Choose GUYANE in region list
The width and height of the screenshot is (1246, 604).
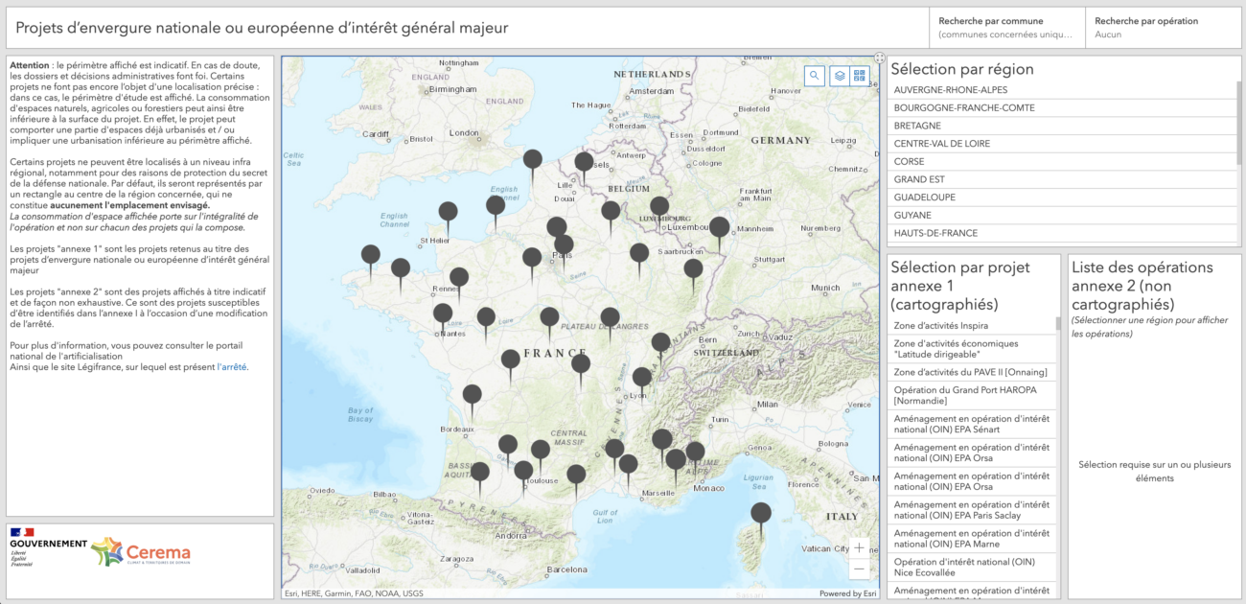(x=1062, y=216)
